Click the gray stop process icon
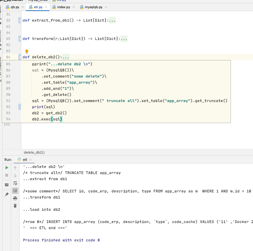This screenshot has height=251, width=253. tap(7, 175)
